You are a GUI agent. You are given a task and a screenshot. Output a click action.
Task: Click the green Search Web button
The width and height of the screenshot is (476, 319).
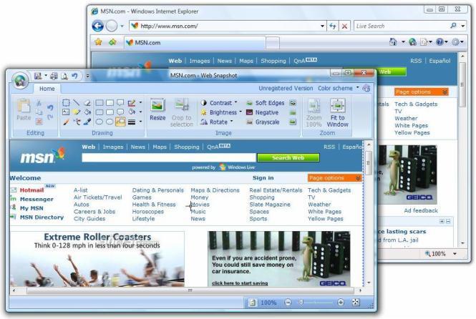pyautogui.click(x=288, y=157)
